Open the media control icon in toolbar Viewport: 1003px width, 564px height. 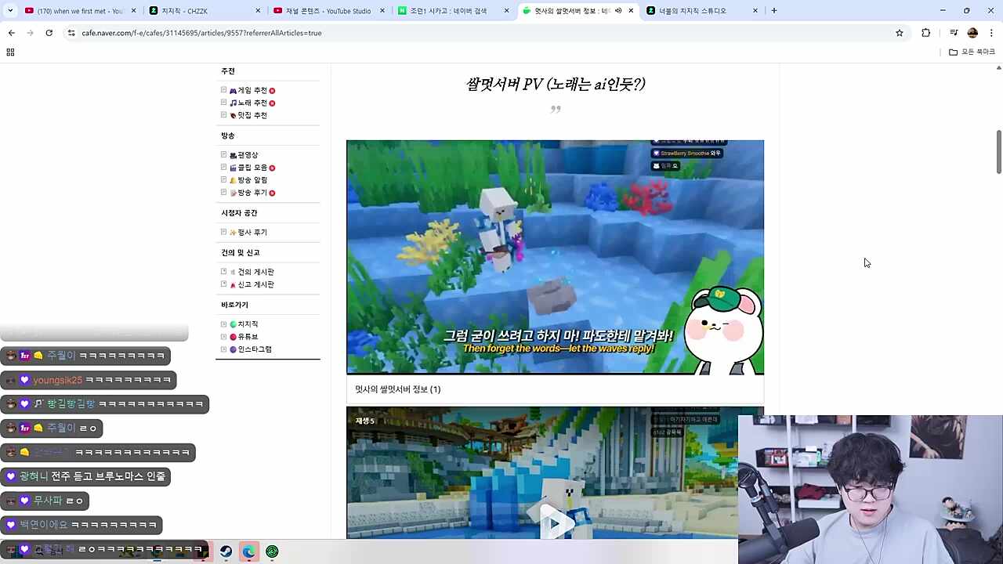pyautogui.click(x=954, y=33)
